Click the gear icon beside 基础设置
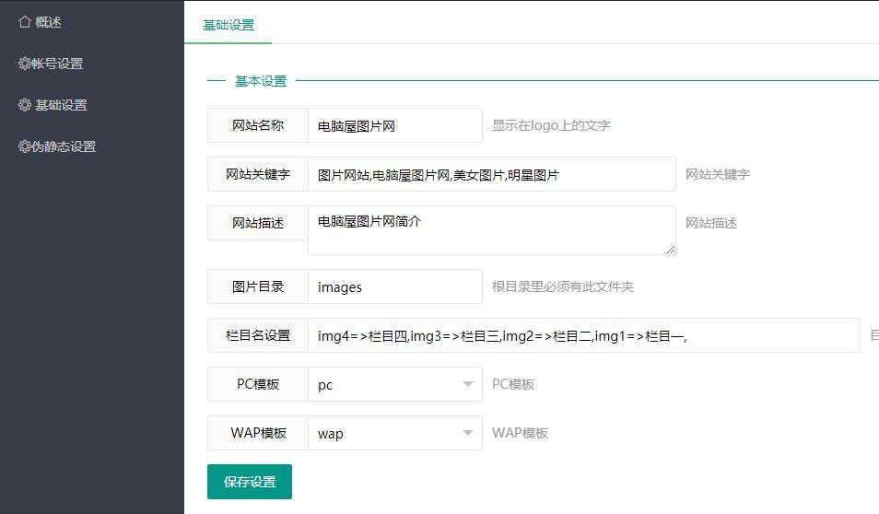 tap(25, 105)
